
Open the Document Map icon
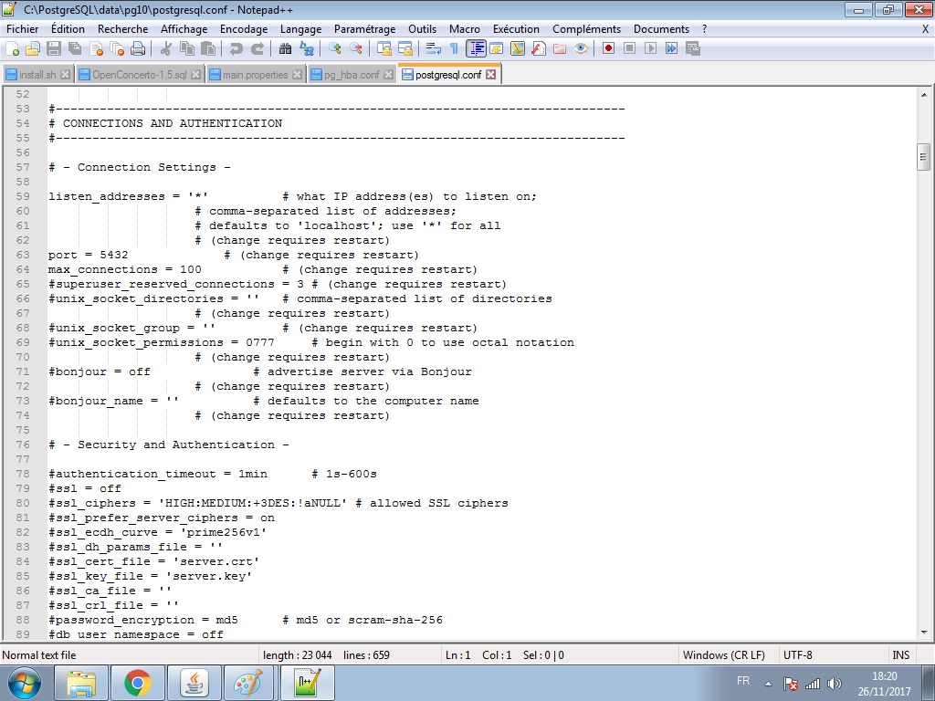(517, 49)
